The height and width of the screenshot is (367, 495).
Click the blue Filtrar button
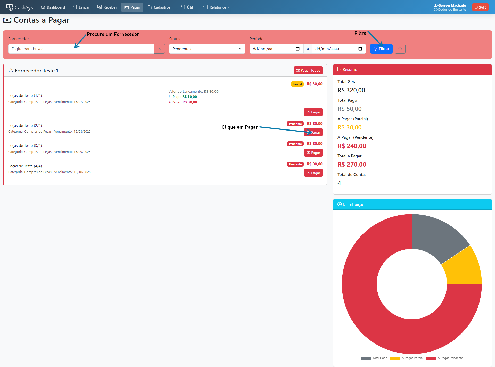tap(381, 49)
